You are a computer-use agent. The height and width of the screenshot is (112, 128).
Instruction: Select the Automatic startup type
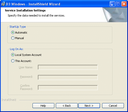13,33
